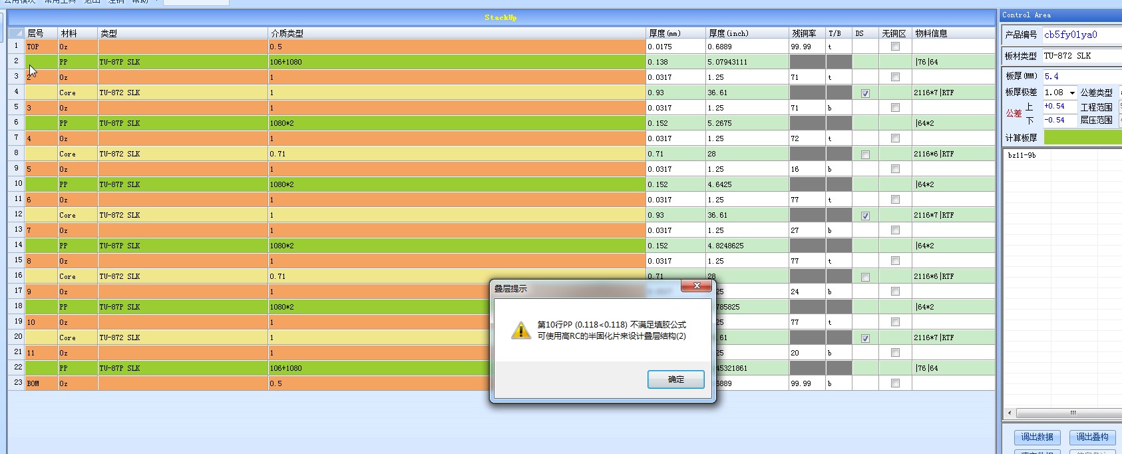Click the 材料 column header
Image resolution: width=1122 pixels, height=454 pixels.
pos(78,33)
